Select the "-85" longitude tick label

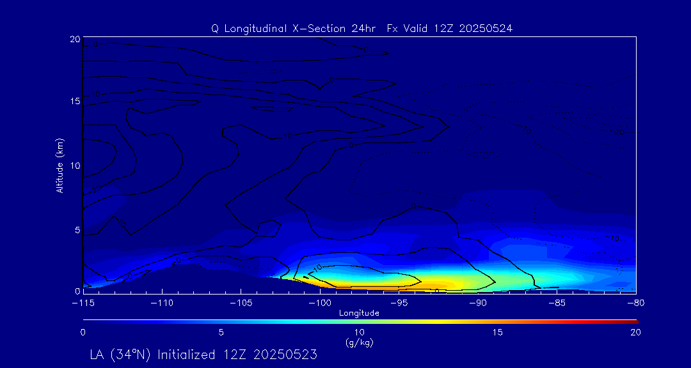[557, 303]
